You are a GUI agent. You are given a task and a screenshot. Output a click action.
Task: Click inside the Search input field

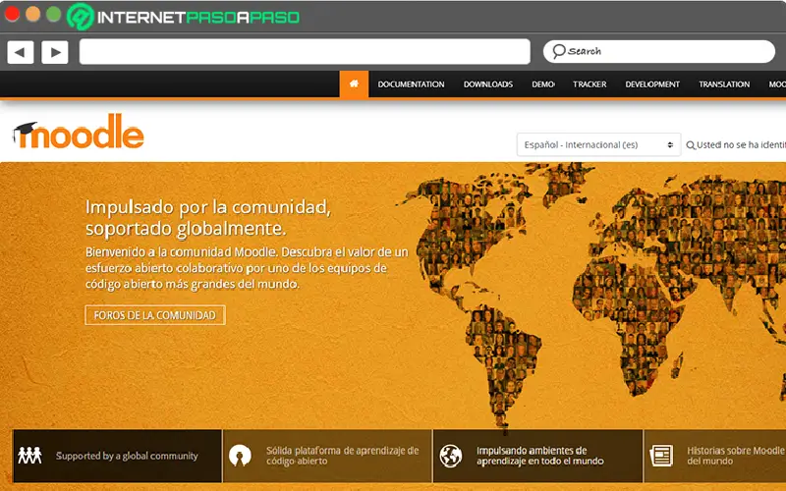658,51
